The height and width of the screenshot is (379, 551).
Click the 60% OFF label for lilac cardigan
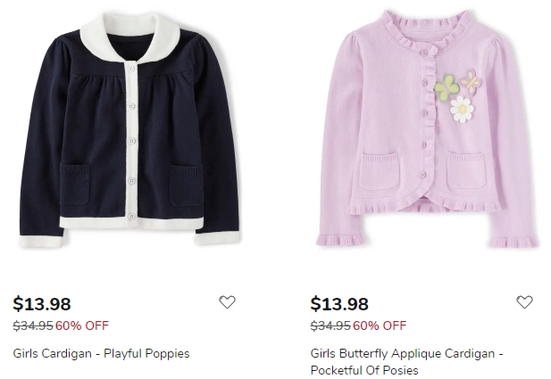coord(380,325)
